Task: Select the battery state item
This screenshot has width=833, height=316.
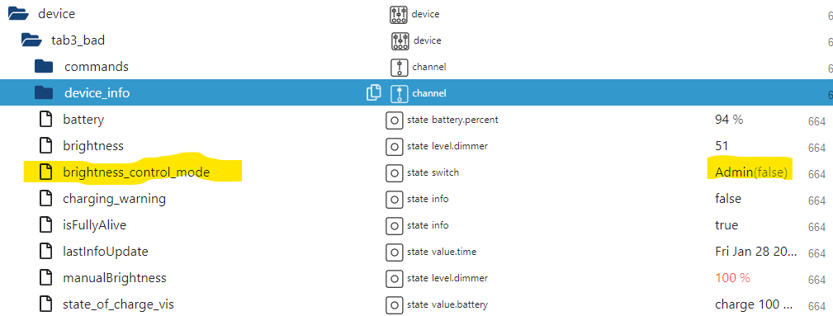Action: (x=83, y=120)
